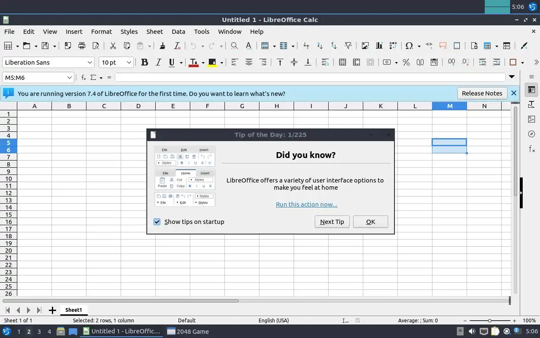Click the Release Notes button
This screenshot has width=540, height=338.
(482, 93)
